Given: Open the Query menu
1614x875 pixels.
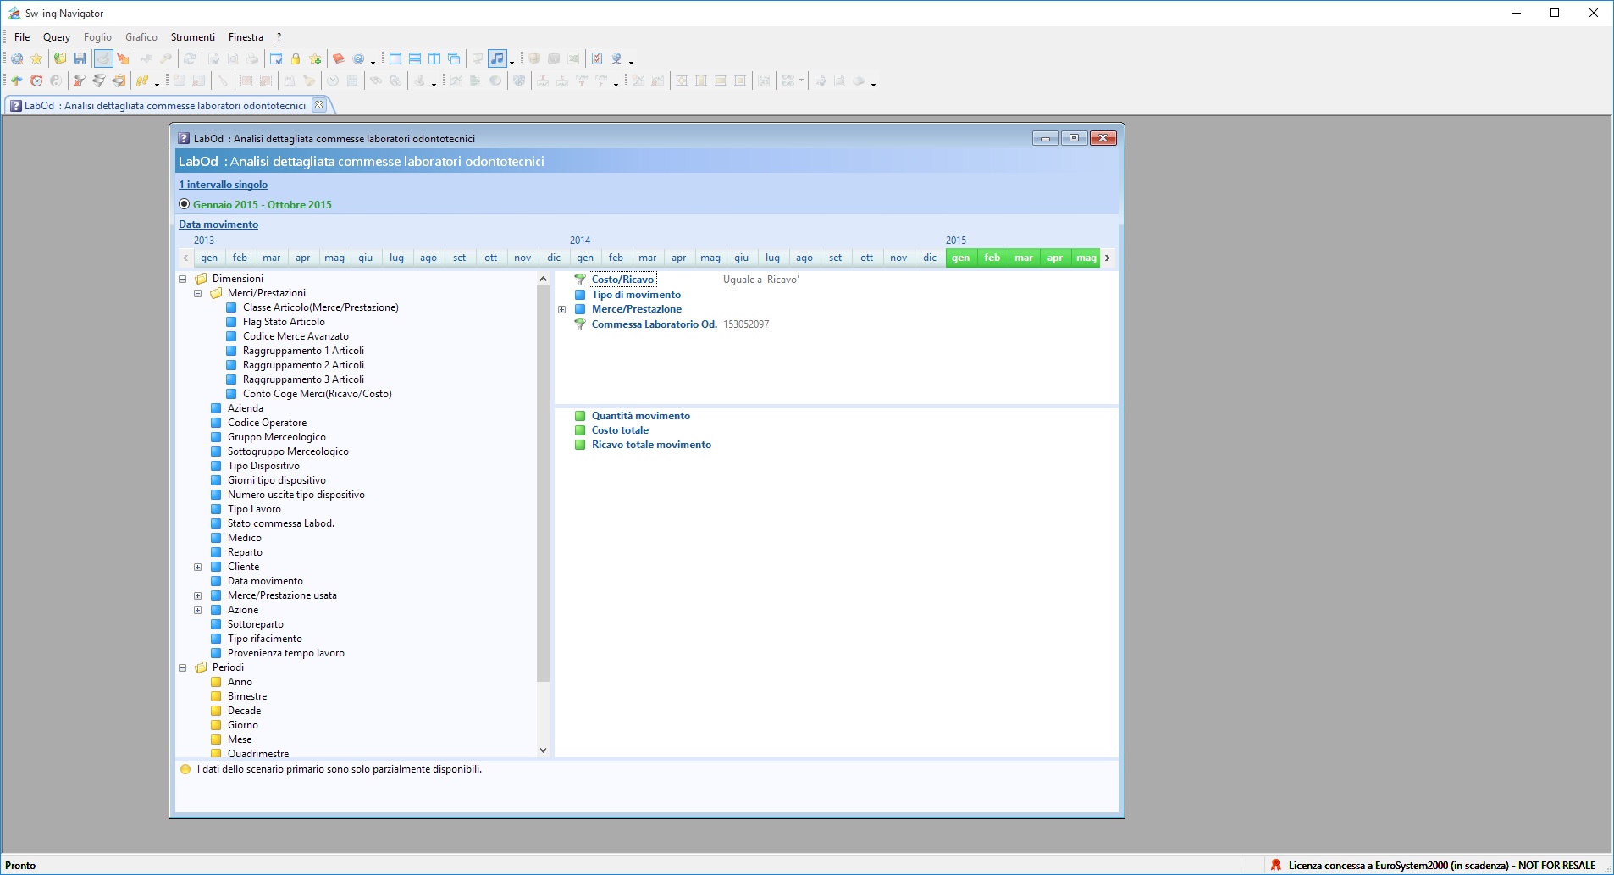Looking at the screenshot, I should (57, 37).
